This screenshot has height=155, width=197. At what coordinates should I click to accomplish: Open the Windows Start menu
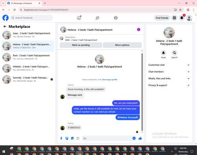(x=4, y=151)
